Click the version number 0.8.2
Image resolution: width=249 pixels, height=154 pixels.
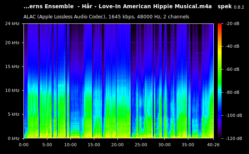pos(239,7)
